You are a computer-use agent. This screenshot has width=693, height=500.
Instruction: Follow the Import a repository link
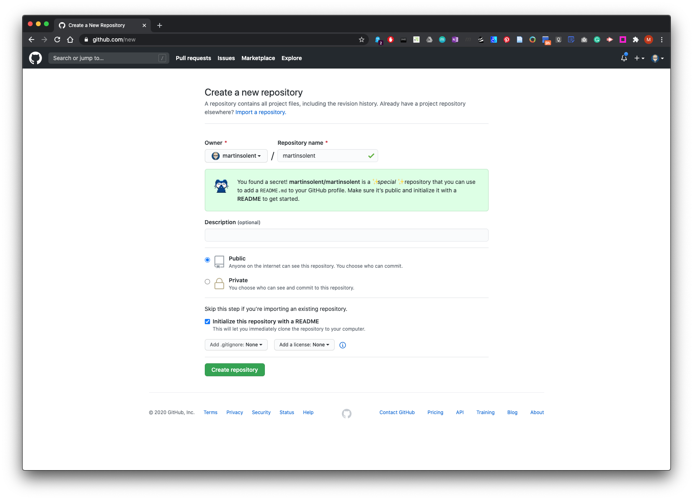point(260,112)
